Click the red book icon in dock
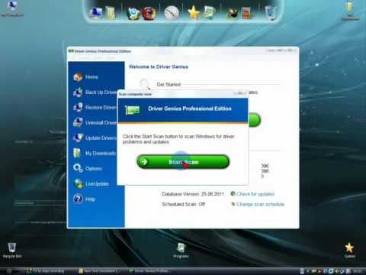Screen dimensions: 366x275 pos(246,13)
